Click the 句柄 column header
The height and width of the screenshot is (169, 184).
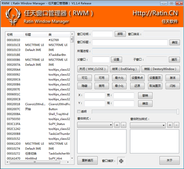pyautogui.click(x=14, y=34)
